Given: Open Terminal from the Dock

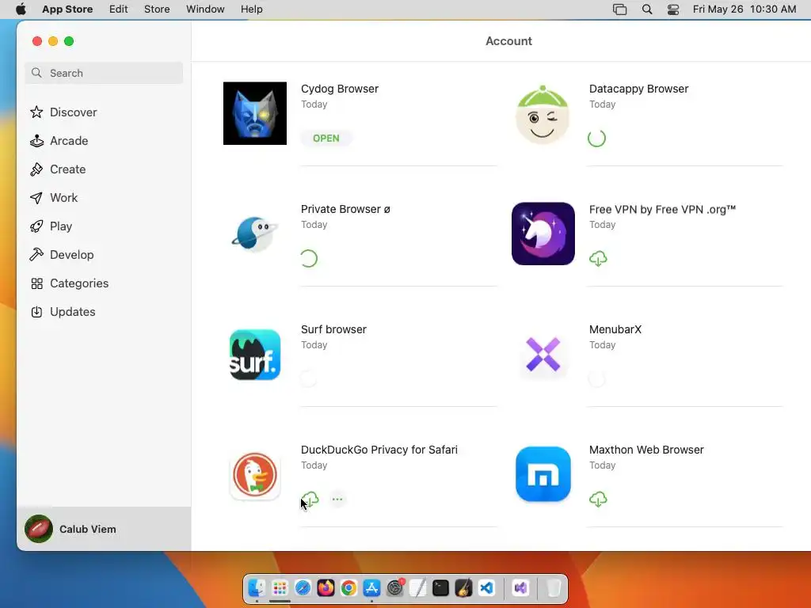Looking at the screenshot, I should (x=440, y=588).
